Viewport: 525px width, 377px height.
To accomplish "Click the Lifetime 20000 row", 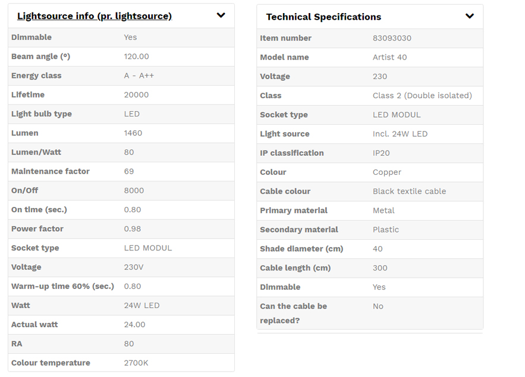I will point(121,95).
